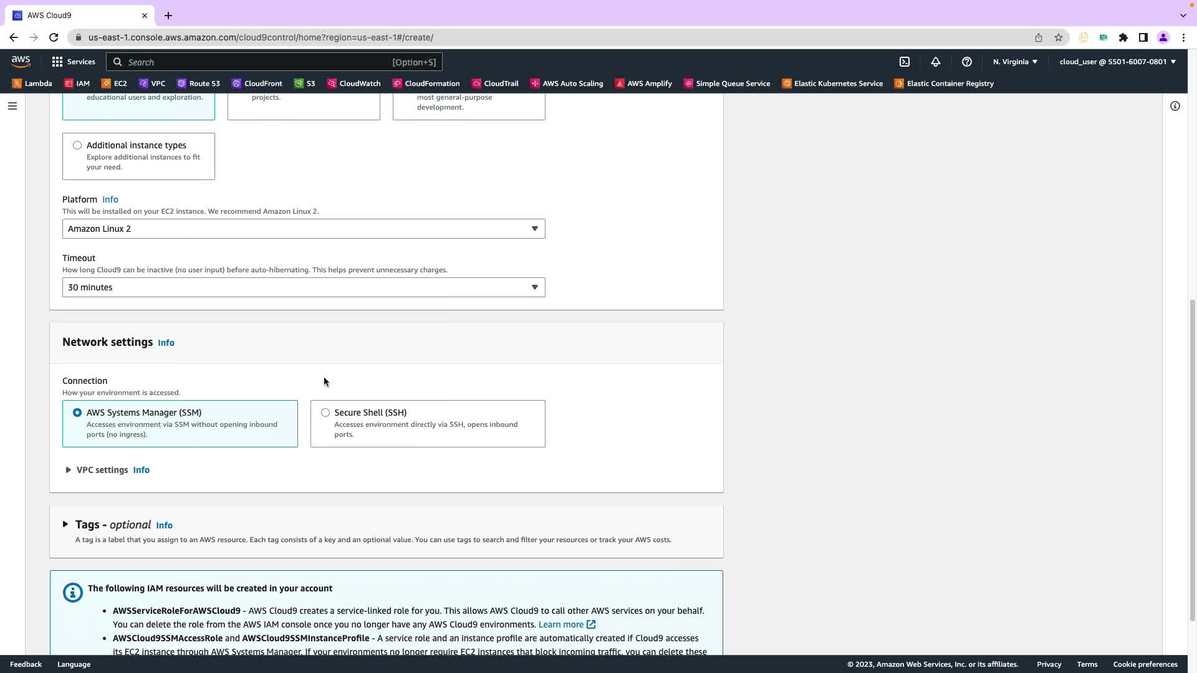Open AWS CloudShell icon in top bar

click(905, 62)
